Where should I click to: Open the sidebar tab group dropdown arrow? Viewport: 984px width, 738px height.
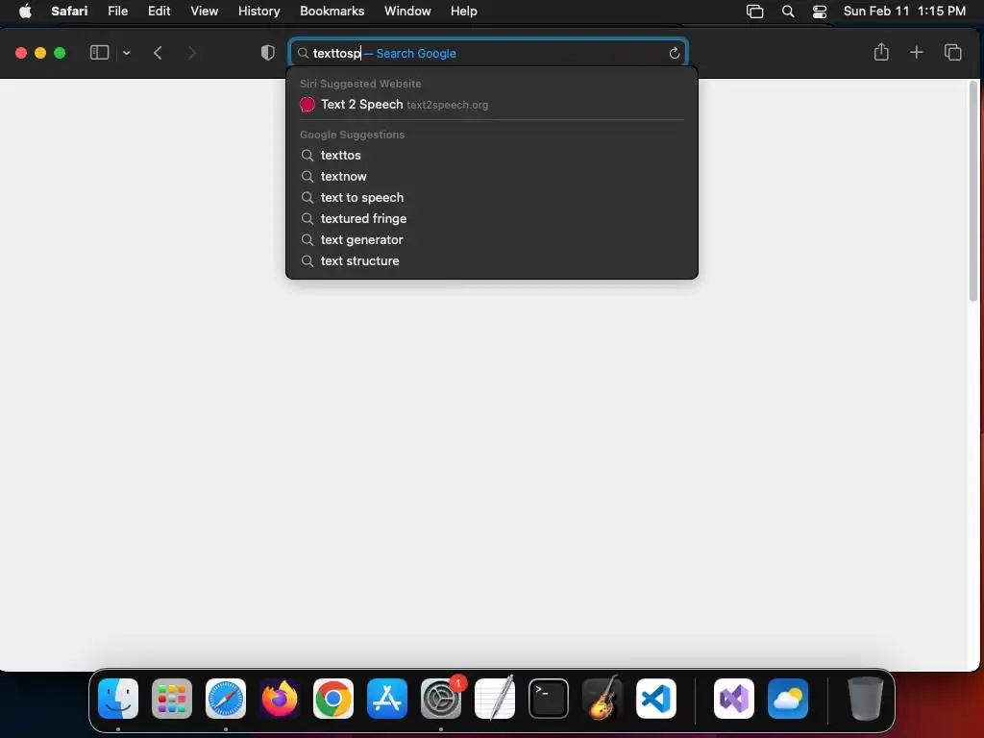coord(126,54)
